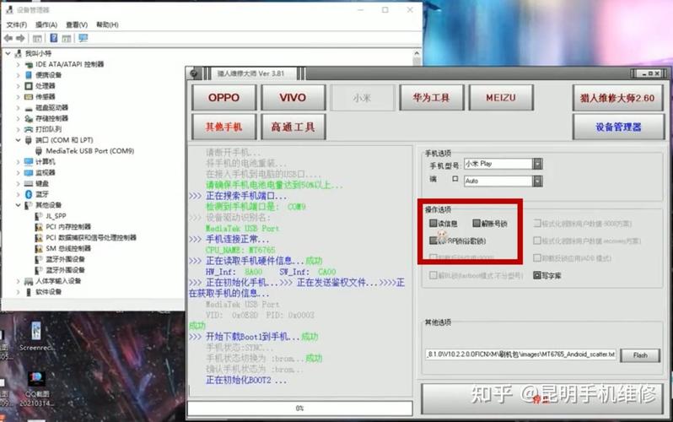Click the OPPO brand button
Image resolution: width=673 pixels, height=422 pixels.
tap(223, 98)
